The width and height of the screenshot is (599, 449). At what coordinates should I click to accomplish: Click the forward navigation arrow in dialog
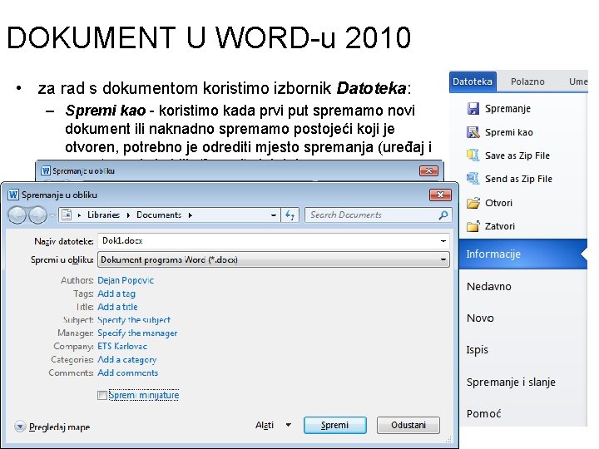37,215
